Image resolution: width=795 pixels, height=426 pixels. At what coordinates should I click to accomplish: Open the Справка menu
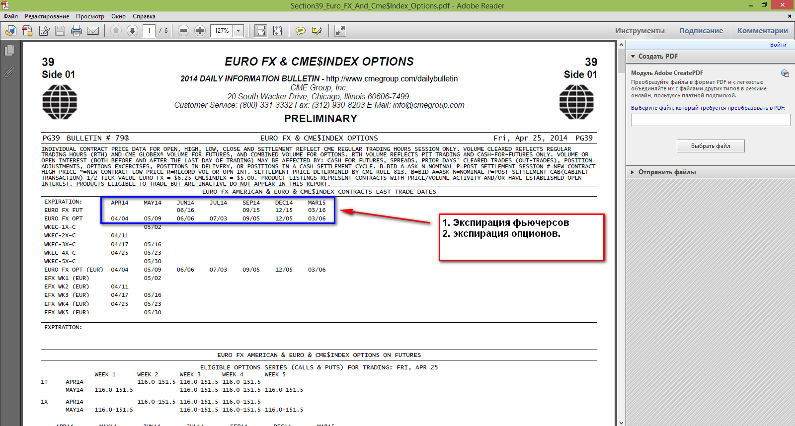coord(144,16)
